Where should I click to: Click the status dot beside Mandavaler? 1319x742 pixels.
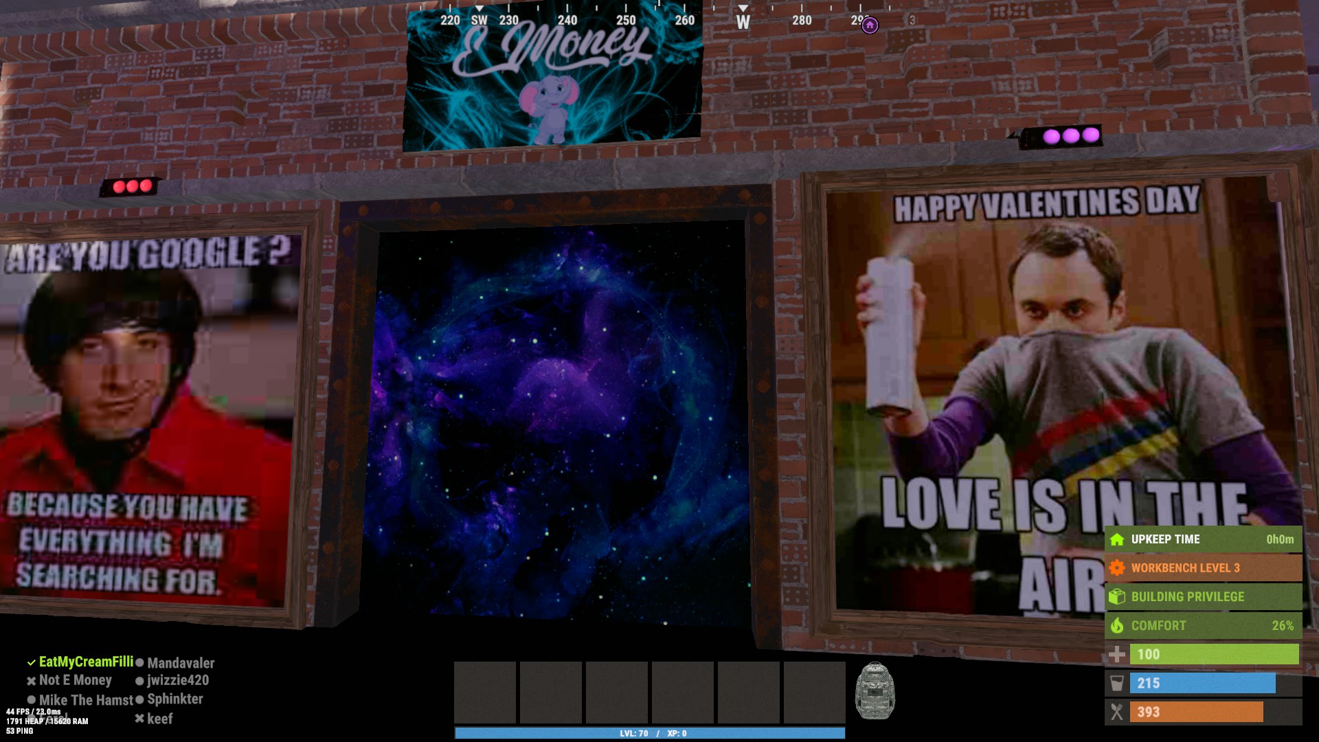[x=139, y=663]
